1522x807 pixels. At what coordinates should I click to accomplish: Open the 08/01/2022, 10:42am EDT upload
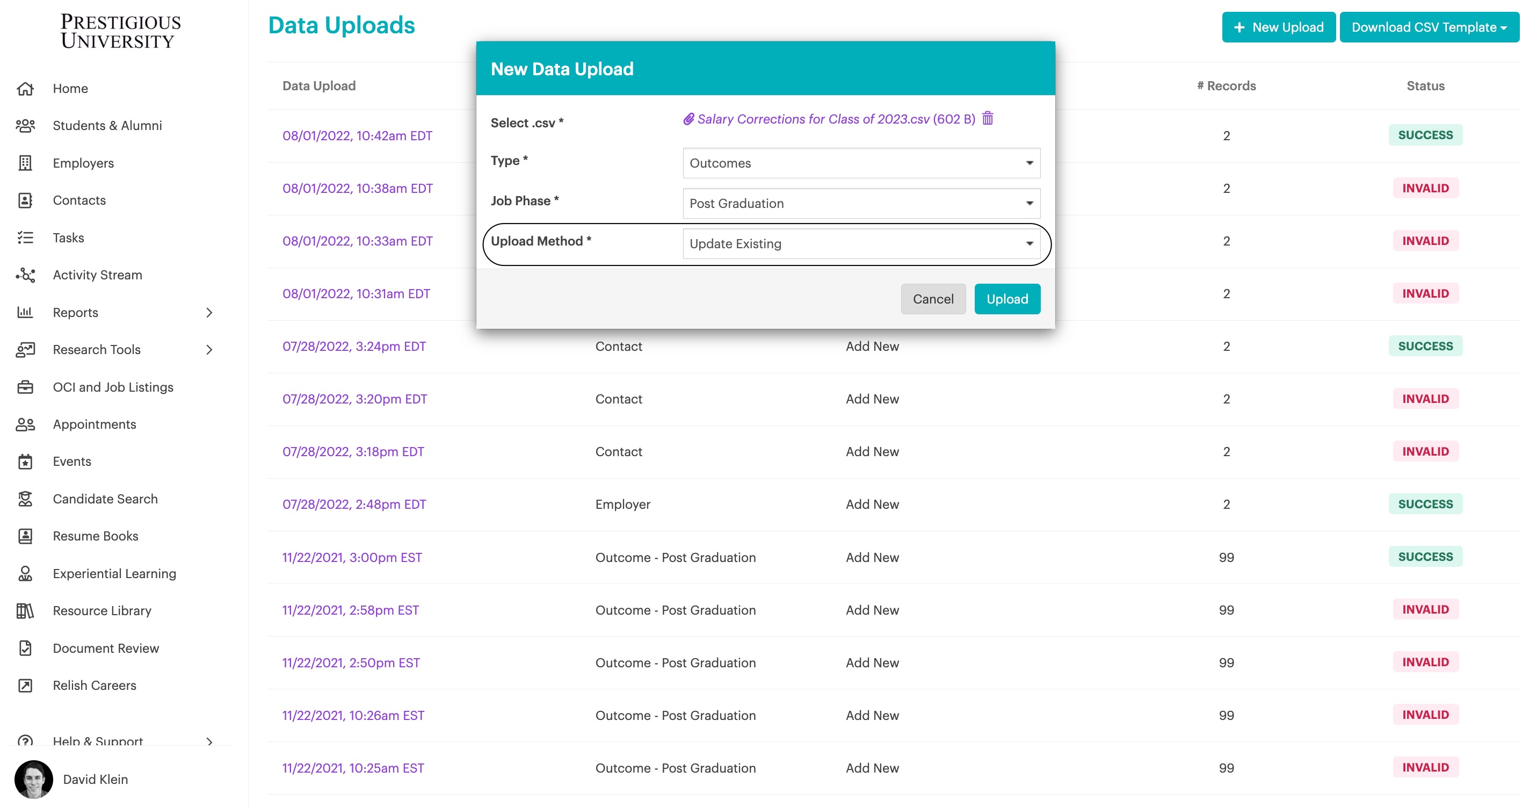click(x=357, y=135)
